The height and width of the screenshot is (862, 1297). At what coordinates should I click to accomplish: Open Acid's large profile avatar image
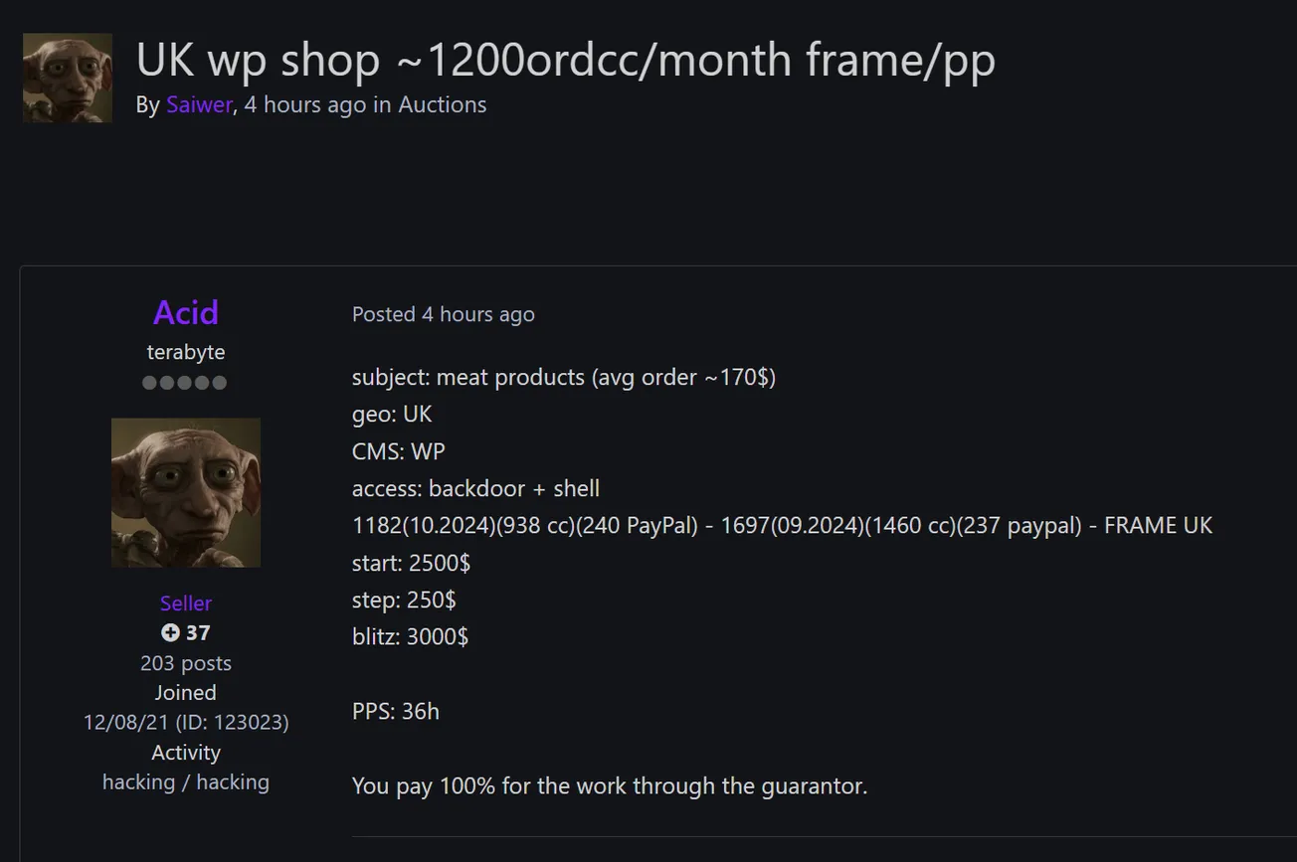click(186, 492)
